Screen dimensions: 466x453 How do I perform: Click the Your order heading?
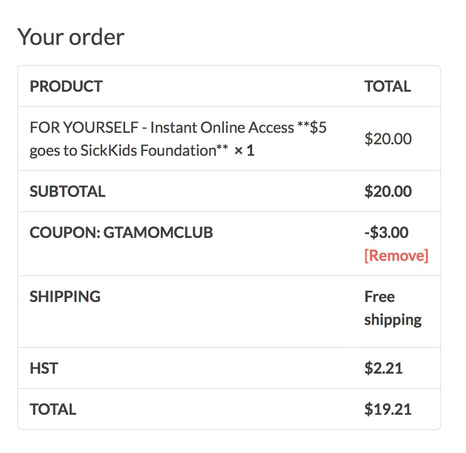click(x=71, y=37)
